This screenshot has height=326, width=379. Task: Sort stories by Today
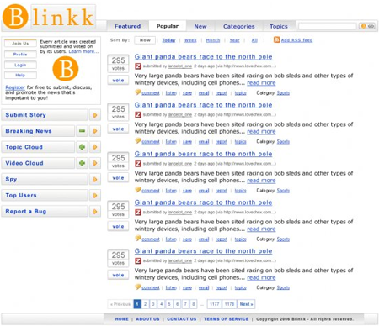(168, 40)
